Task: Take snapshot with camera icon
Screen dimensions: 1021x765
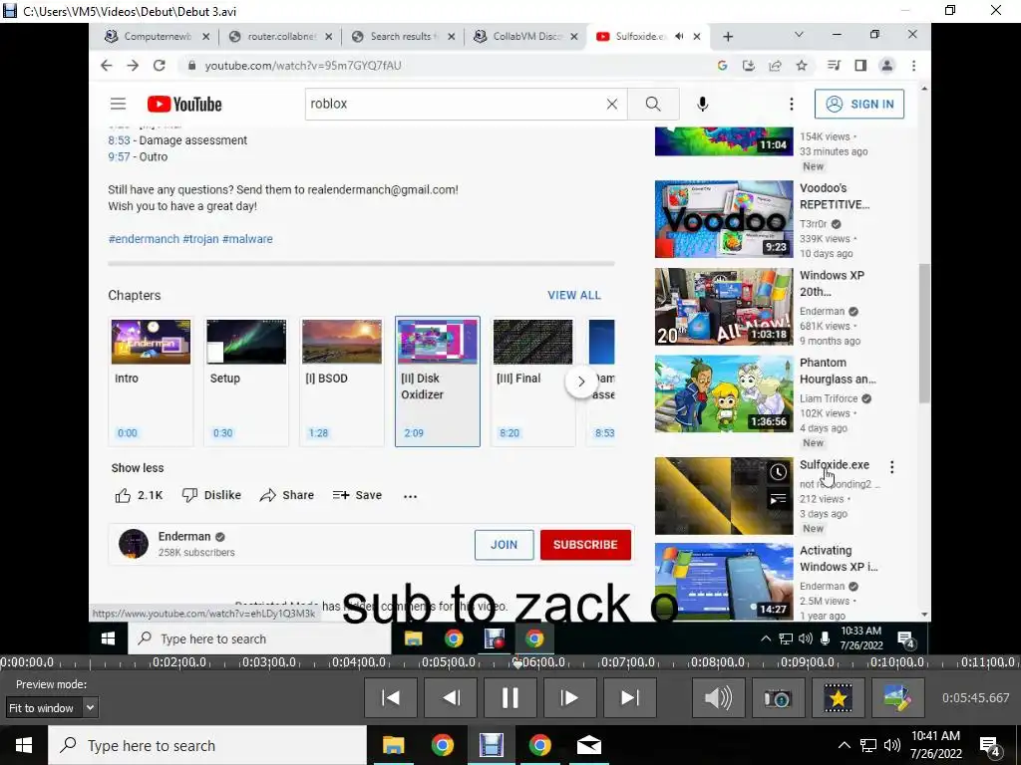Action: (778, 698)
